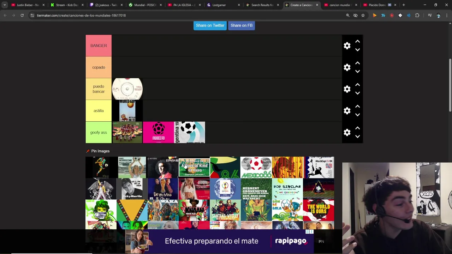This screenshot has height=254, width=452.
Task: Switch to PA LA IGLESIA tab
Action: click(x=183, y=5)
